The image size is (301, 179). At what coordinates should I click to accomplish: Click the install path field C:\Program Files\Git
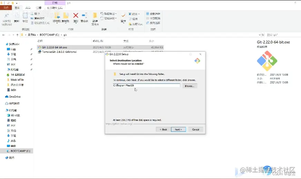(146, 86)
